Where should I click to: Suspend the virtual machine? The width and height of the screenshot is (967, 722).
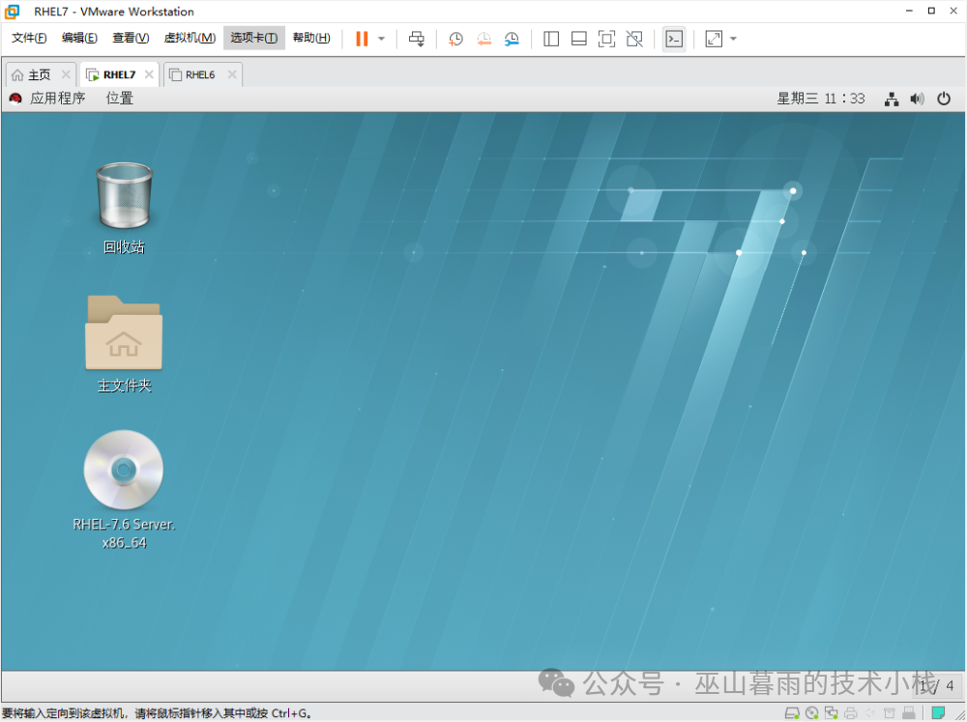pyautogui.click(x=363, y=39)
